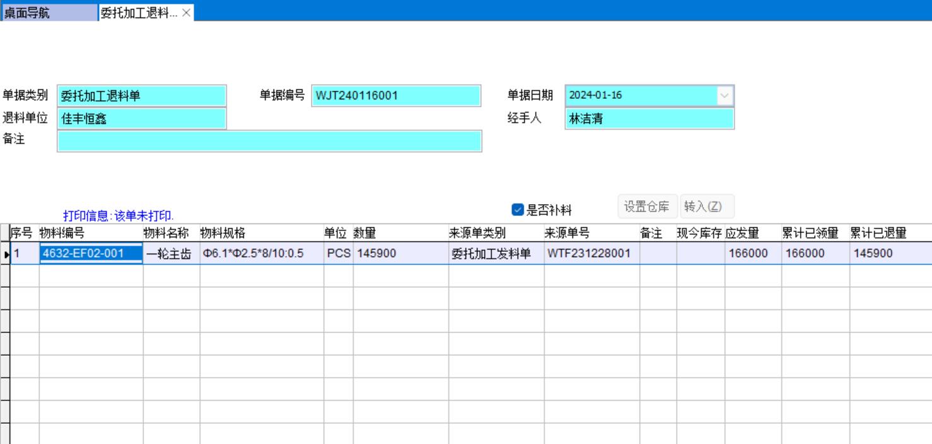The width and height of the screenshot is (932, 444).
Task: Uncheck the 是否补料 checkbox
Action: point(518,210)
